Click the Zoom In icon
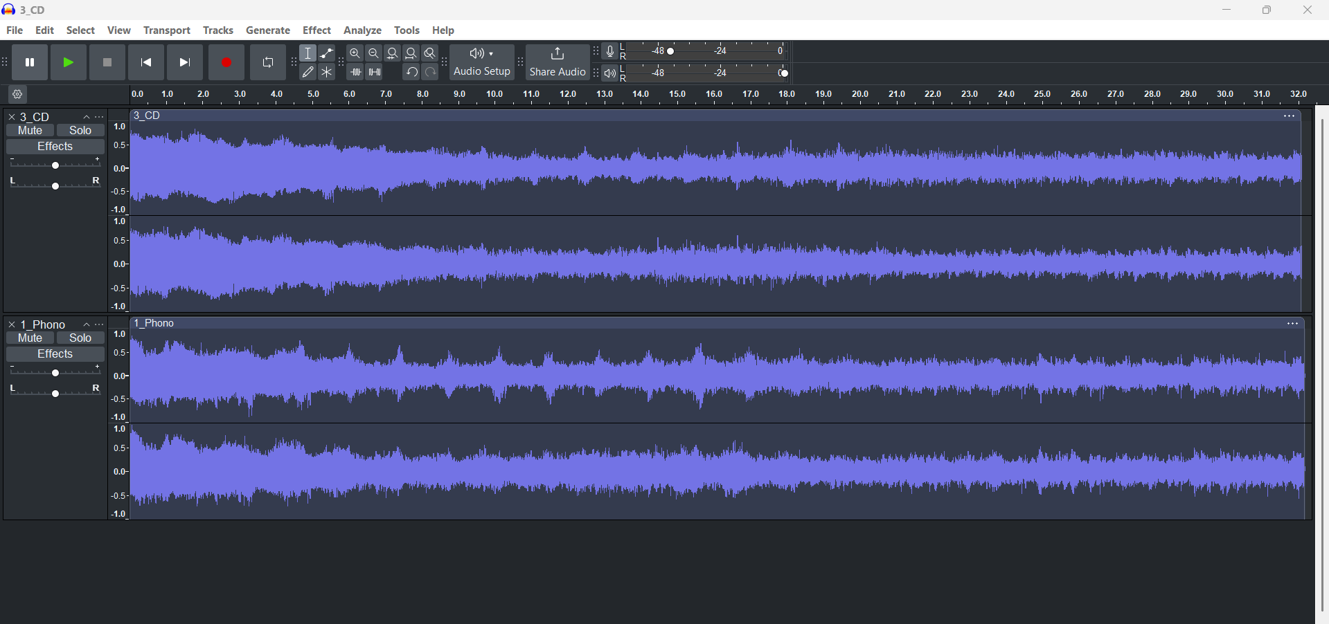The image size is (1329, 624). [355, 53]
